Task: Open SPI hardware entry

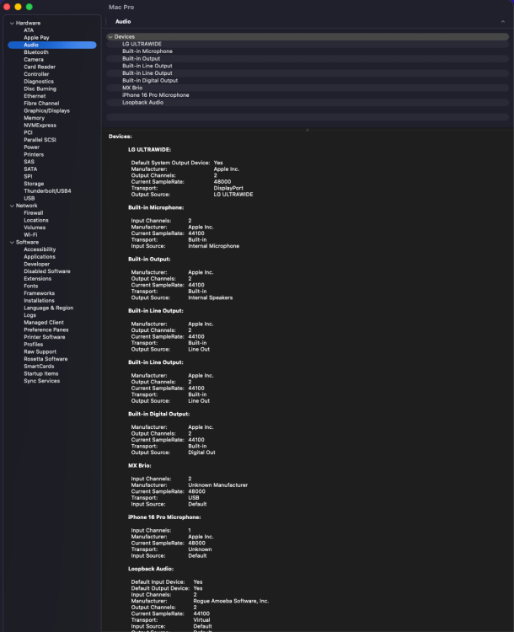Action: [28, 176]
